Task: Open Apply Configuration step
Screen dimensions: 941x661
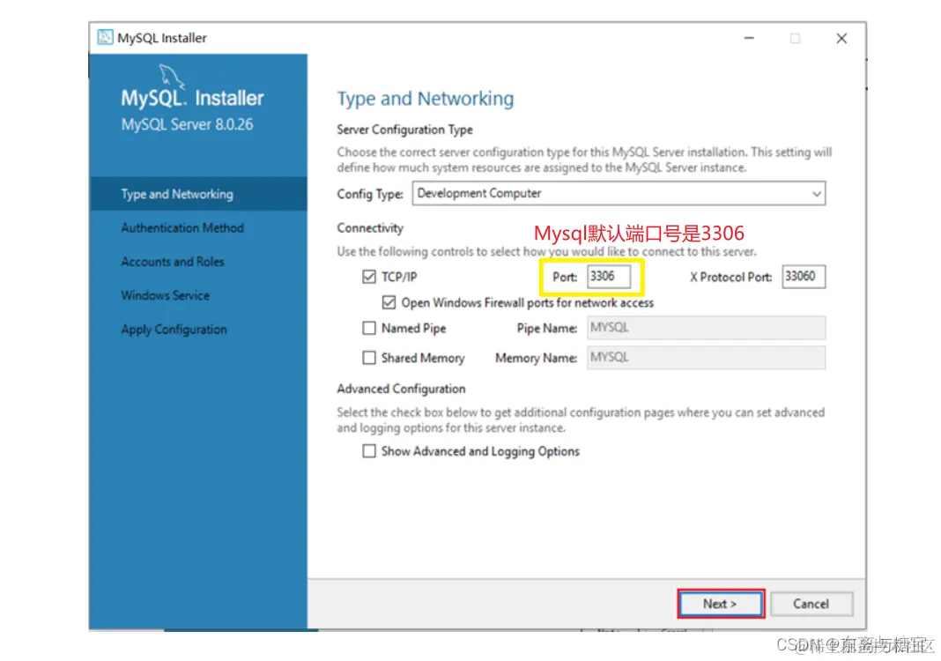Action: (x=174, y=330)
